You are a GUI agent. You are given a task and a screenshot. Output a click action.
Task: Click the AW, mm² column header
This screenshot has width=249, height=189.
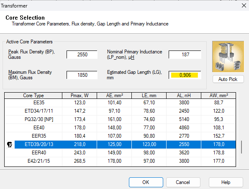(x=218, y=96)
